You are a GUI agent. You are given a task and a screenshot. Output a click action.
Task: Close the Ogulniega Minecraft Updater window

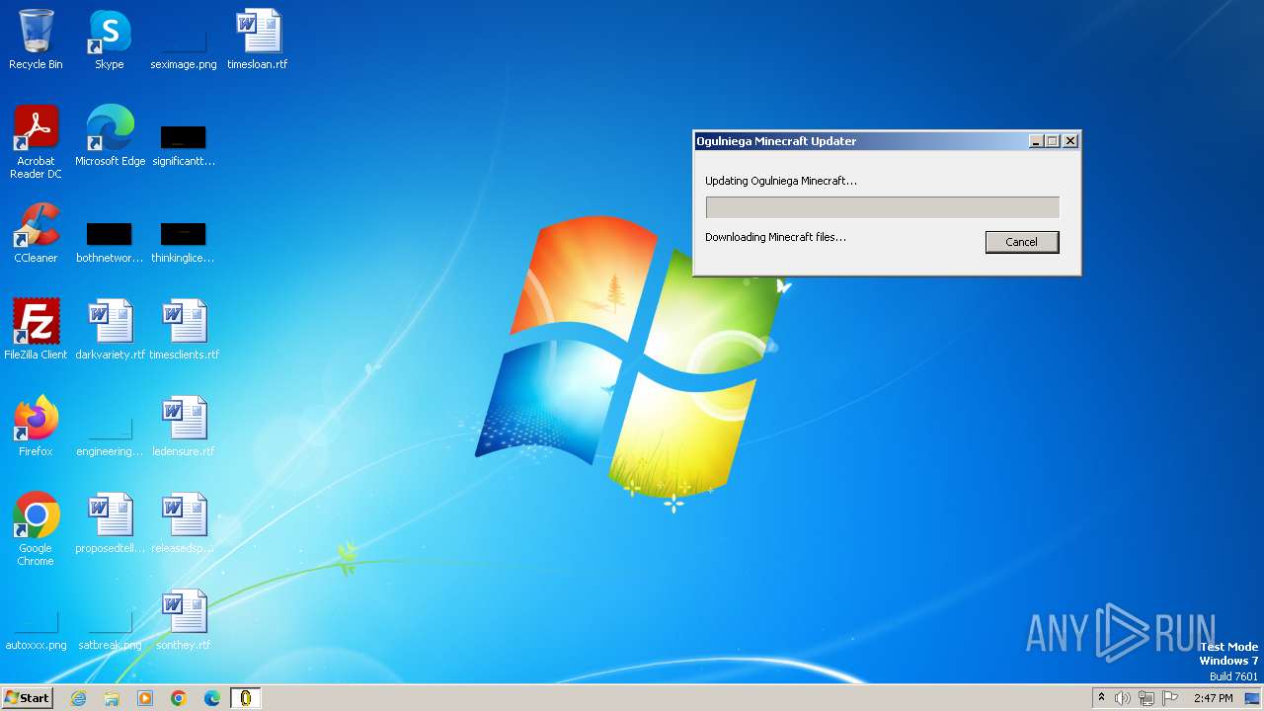pyautogui.click(x=1070, y=141)
